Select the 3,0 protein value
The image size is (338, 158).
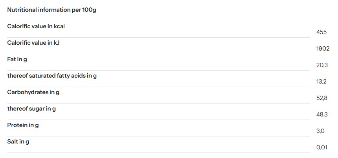(x=320, y=131)
